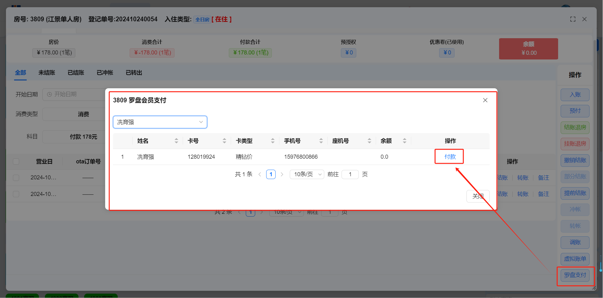Expand the 10条/页 page size dropdown
Viewport: 603px width, 298px height.
[307, 174]
